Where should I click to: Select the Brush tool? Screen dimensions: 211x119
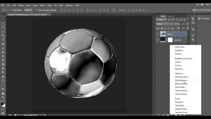3,48
